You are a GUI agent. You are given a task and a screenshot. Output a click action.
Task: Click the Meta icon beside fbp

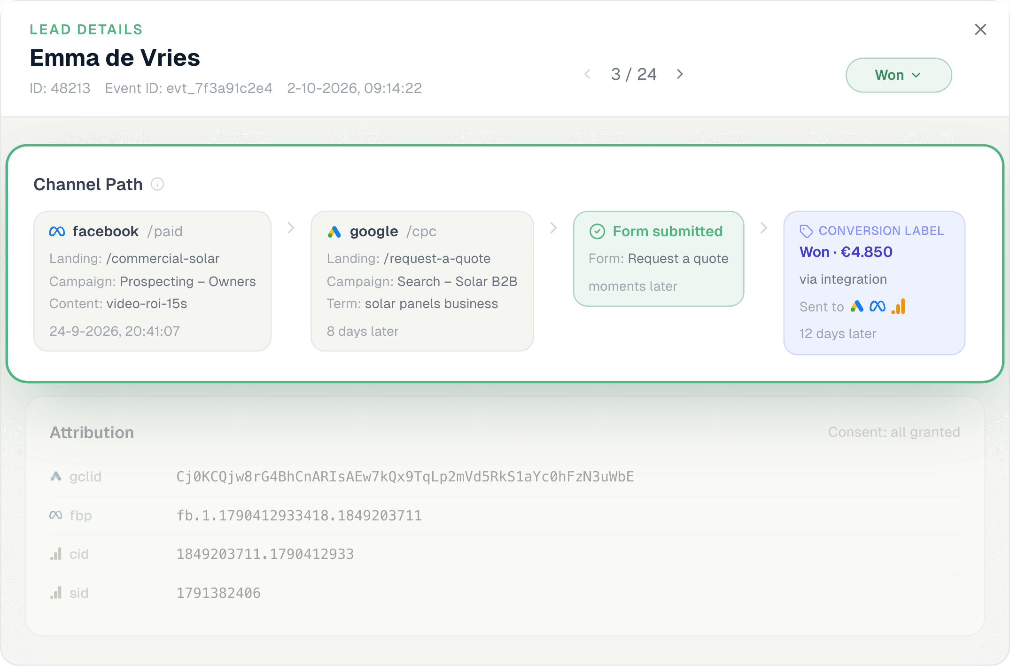pyautogui.click(x=56, y=515)
